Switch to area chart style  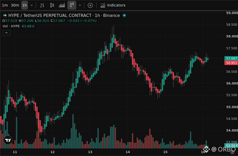click(x=62, y=5)
